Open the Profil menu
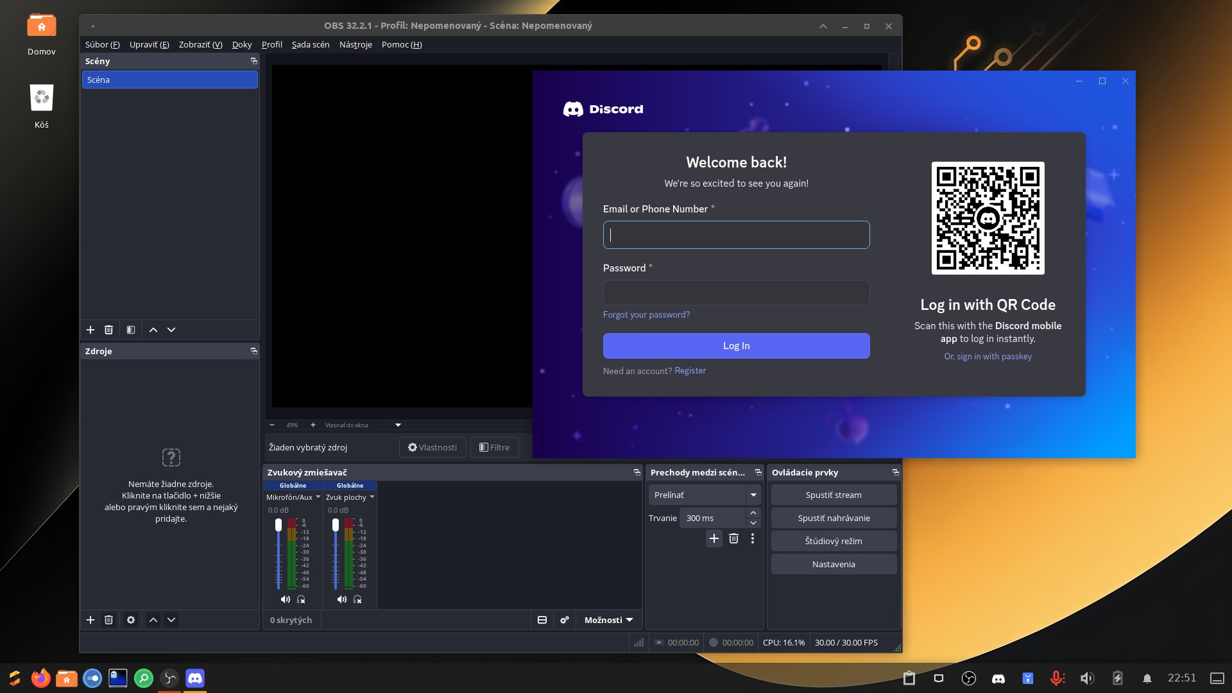The width and height of the screenshot is (1232, 693). pos(272,44)
